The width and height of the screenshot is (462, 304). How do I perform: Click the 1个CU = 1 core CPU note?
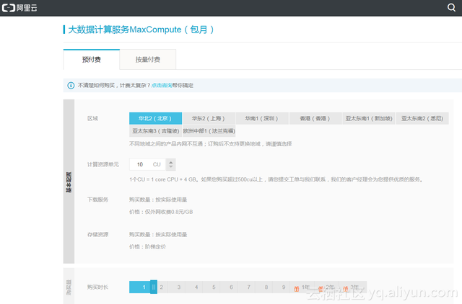(276, 179)
